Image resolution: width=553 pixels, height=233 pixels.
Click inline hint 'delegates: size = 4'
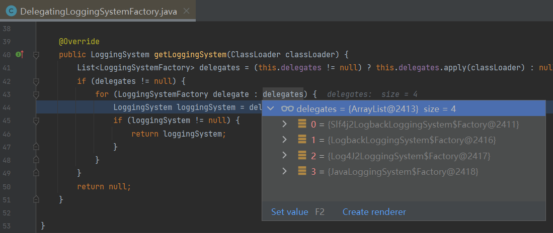click(372, 94)
